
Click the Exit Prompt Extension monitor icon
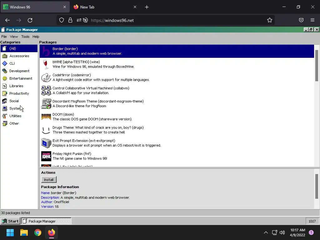[x=46, y=143]
